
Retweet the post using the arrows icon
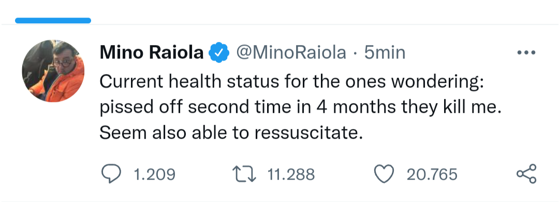244,174
